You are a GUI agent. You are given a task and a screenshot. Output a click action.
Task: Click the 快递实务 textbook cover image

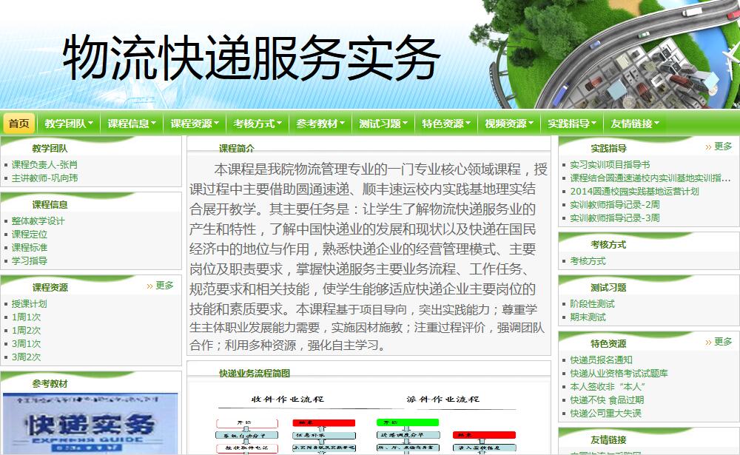90,423
